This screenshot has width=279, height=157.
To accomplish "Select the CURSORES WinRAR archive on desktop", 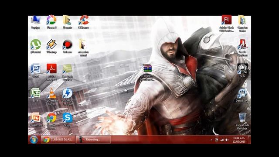I will (x=147, y=72).
